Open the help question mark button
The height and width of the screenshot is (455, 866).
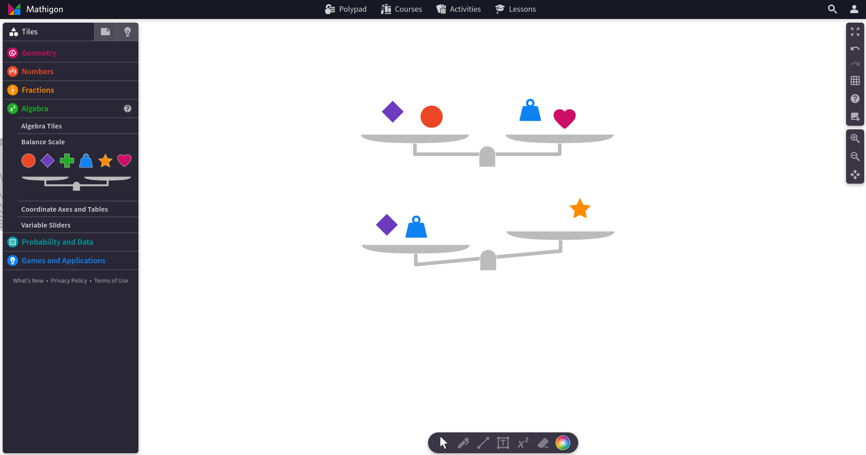click(855, 99)
